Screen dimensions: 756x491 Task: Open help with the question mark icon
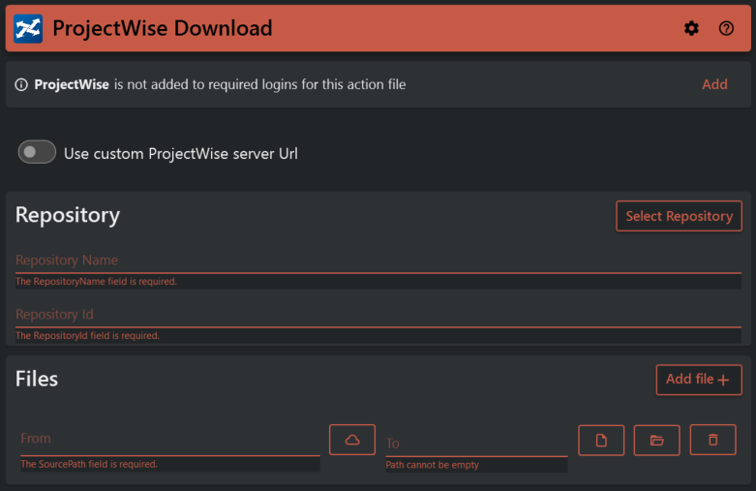coord(726,28)
